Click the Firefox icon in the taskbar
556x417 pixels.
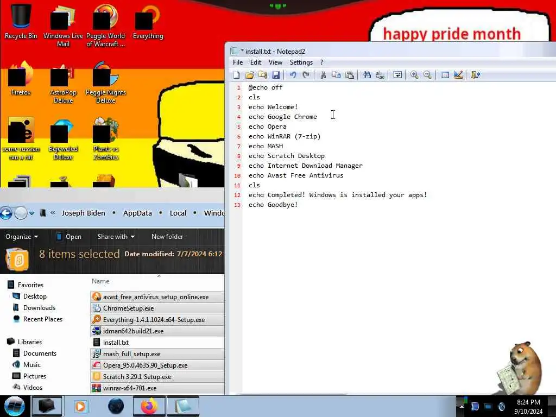[x=149, y=406]
